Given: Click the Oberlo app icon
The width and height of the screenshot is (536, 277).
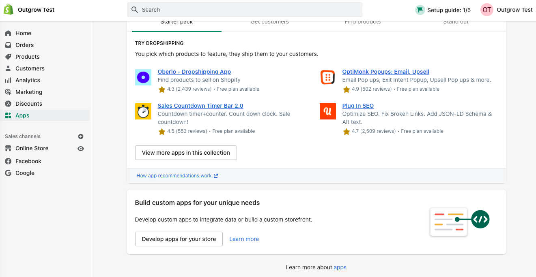Looking at the screenshot, I should (x=143, y=77).
